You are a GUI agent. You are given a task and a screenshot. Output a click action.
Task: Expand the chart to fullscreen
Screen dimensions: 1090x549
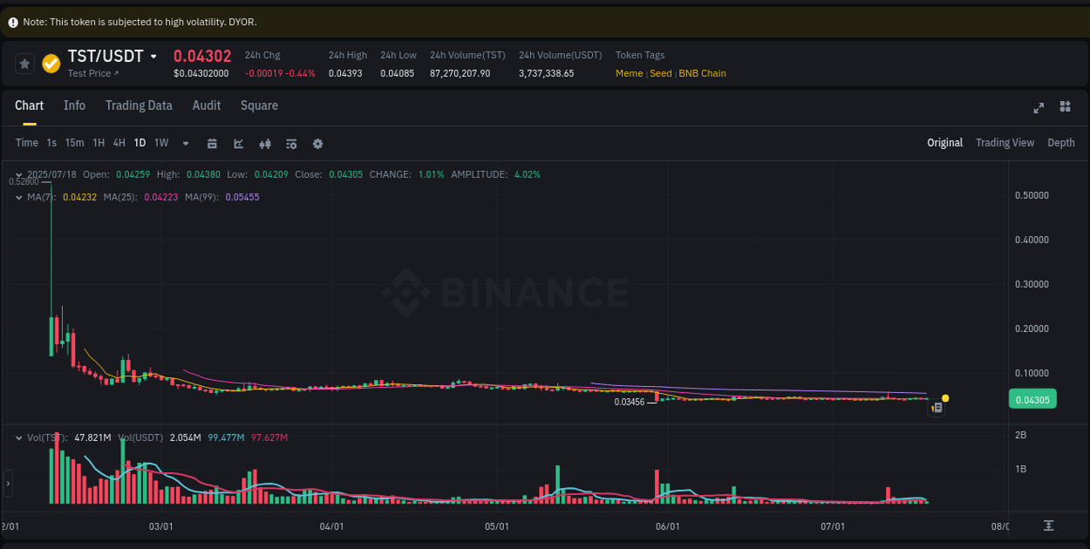pos(1039,107)
